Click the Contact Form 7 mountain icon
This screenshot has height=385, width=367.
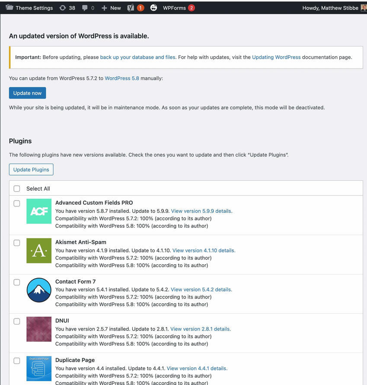(x=38, y=290)
